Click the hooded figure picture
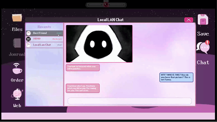 pos(99,44)
